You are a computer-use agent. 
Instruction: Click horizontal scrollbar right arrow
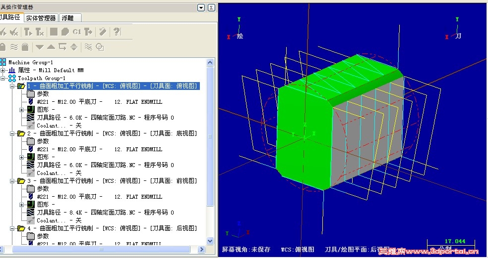[x=202, y=249]
